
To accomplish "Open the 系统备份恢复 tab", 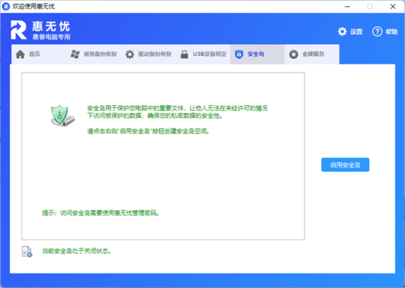I will pyautogui.click(x=94, y=55).
